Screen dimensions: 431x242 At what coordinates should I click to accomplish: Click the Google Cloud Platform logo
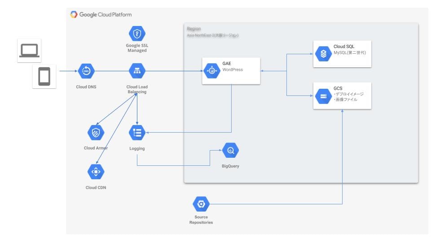coord(101,14)
